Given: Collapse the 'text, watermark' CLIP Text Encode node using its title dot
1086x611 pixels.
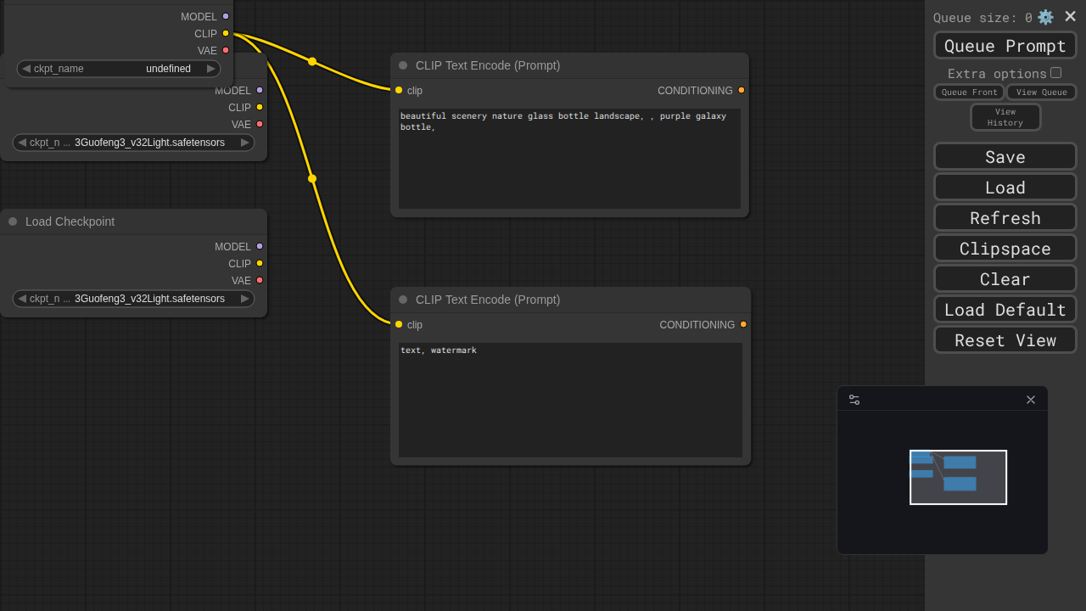Looking at the screenshot, I should pos(403,300).
